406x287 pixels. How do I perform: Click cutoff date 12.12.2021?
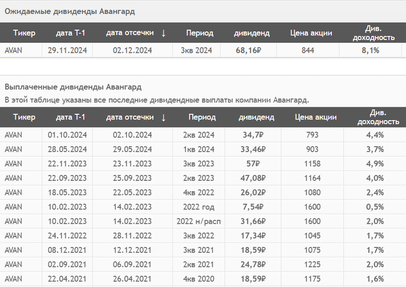click(x=132, y=250)
